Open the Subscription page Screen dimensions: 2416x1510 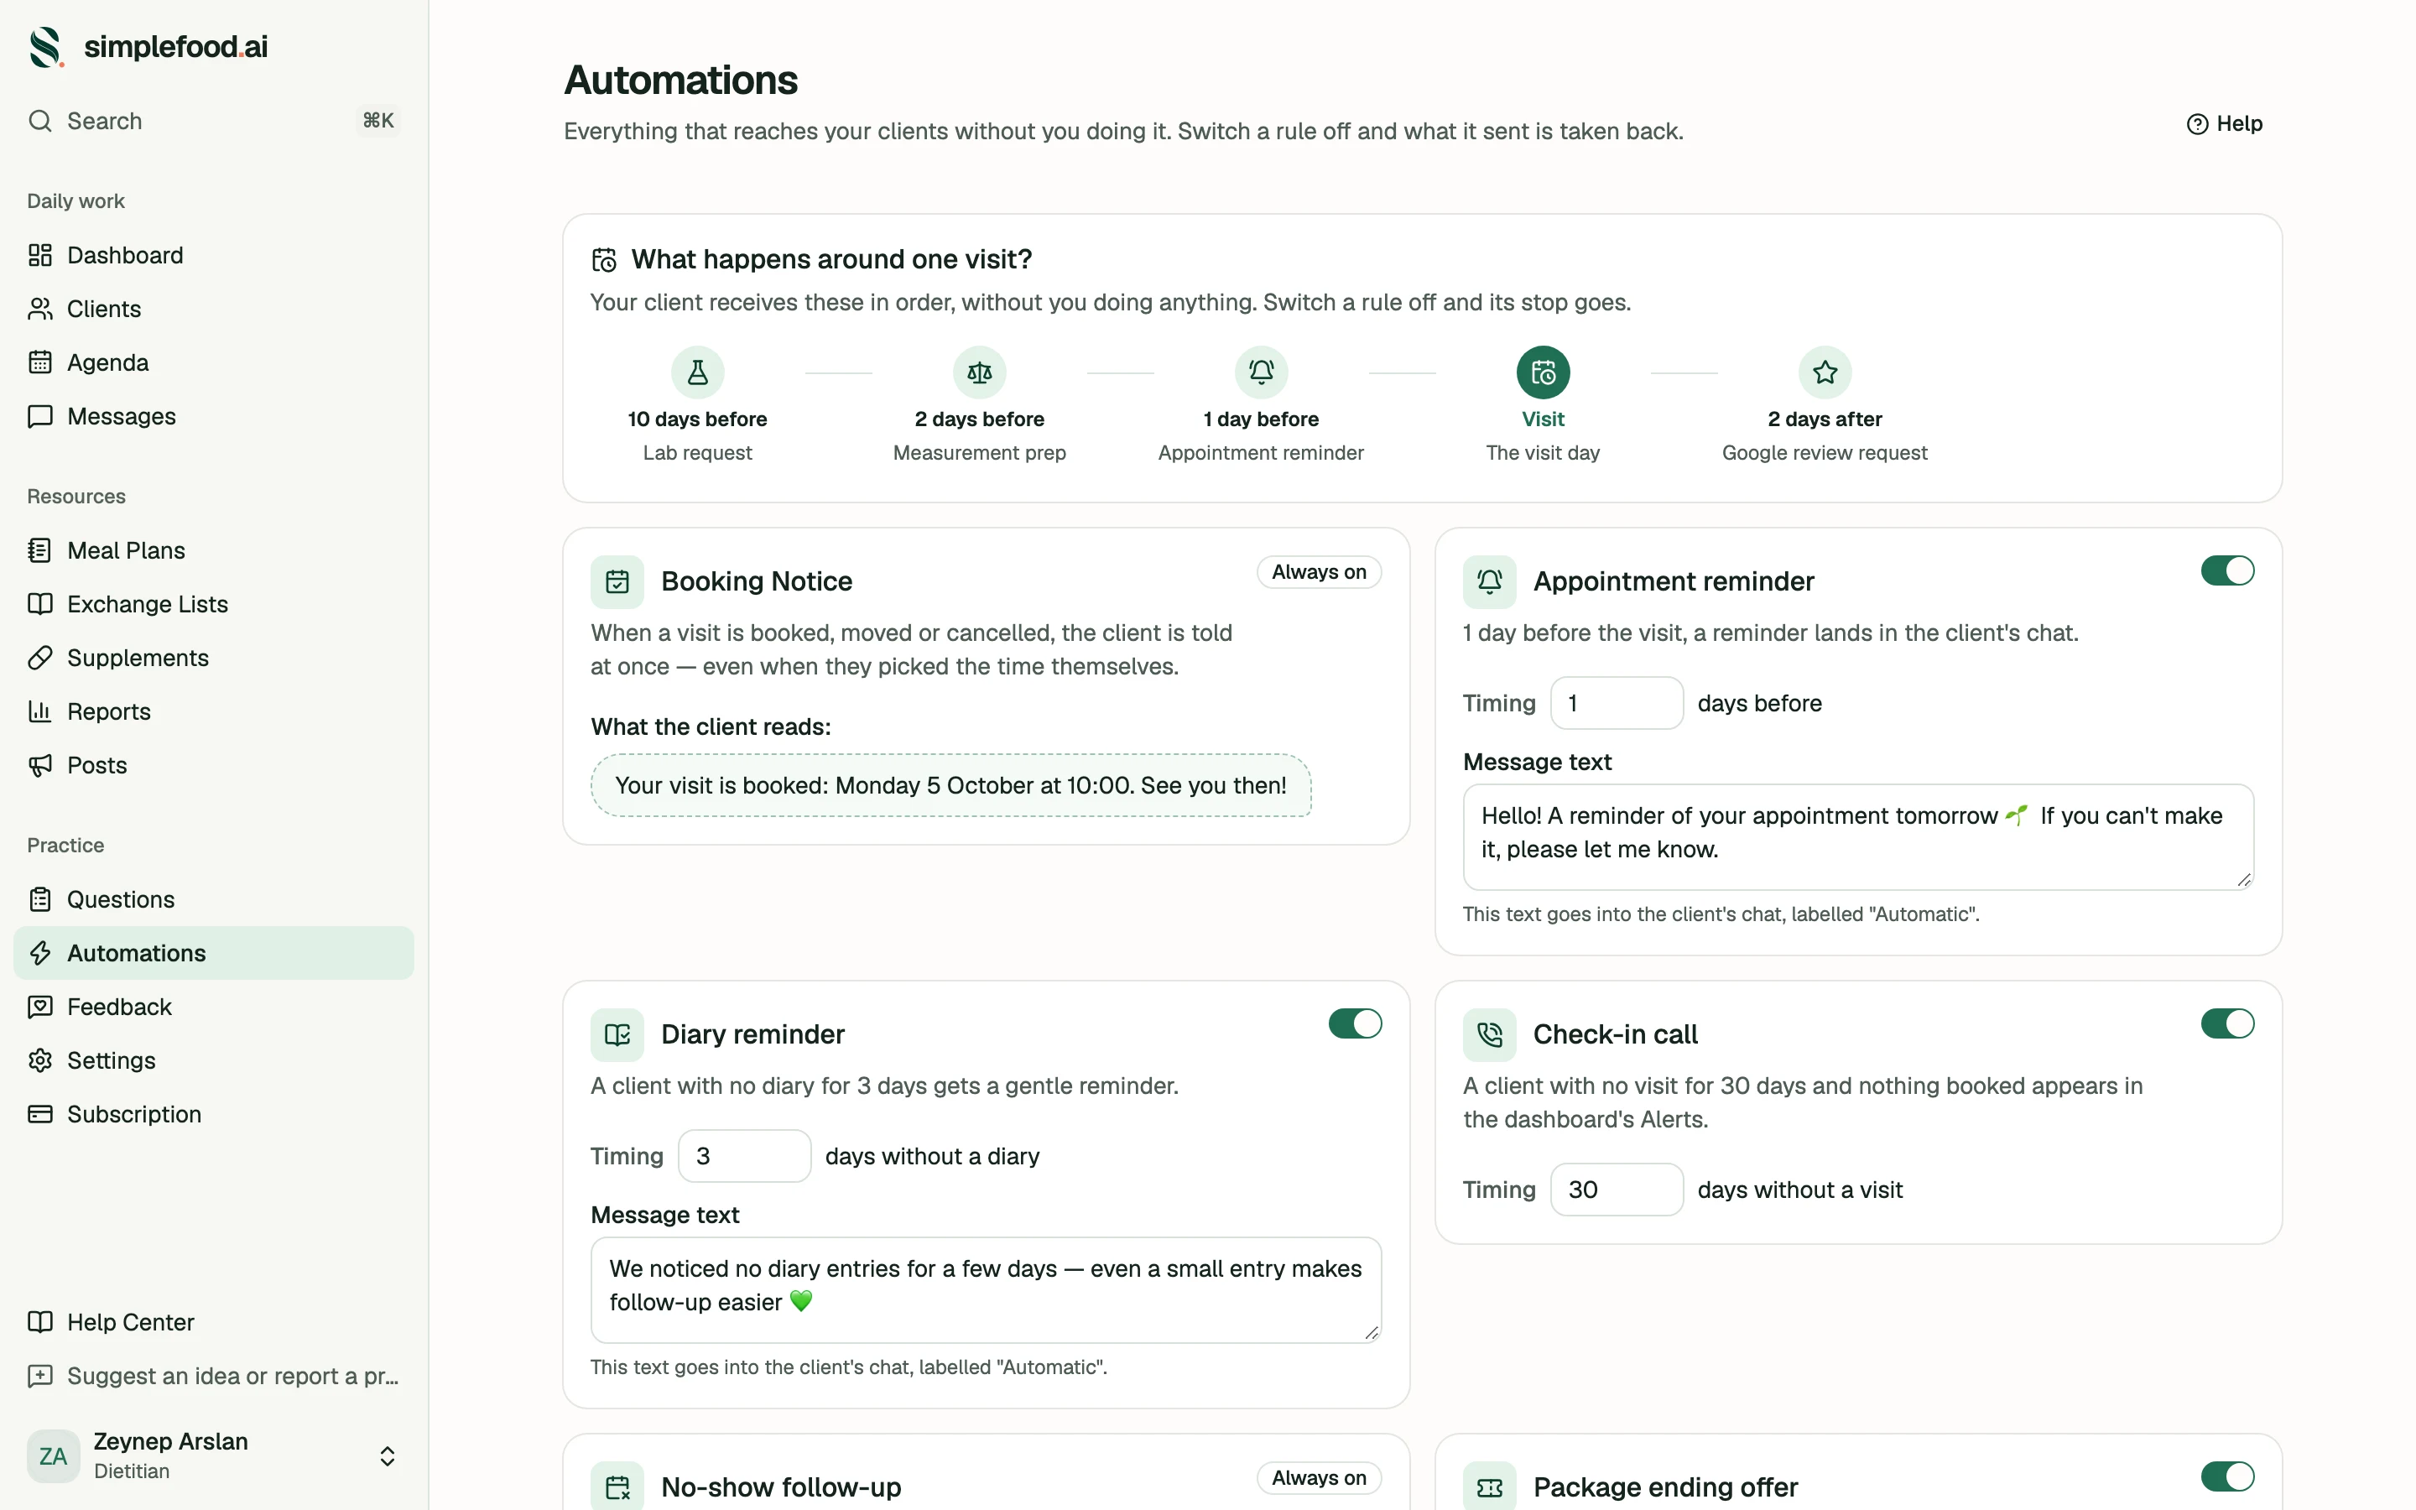[x=214, y=1115]
